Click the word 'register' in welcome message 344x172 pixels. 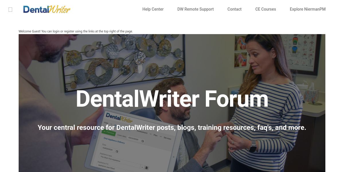69,31
